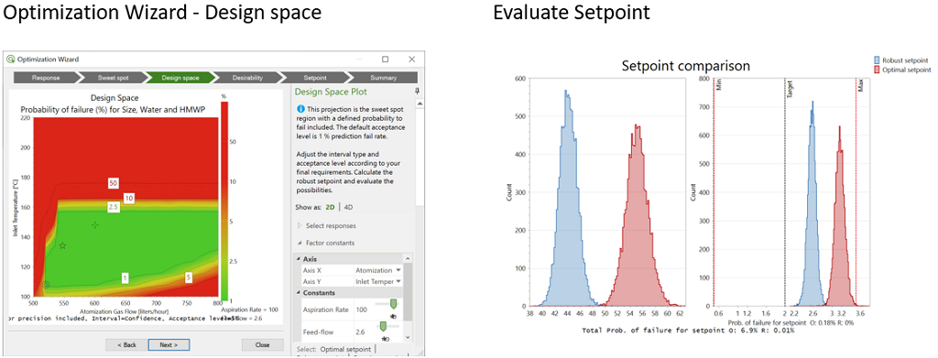Click the Optimization Wizard app logo

10,60
